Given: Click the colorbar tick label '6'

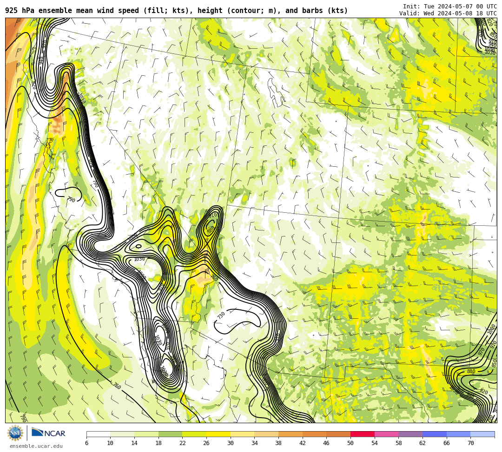Looking at the screenshot, I should (x=86, y=443).
